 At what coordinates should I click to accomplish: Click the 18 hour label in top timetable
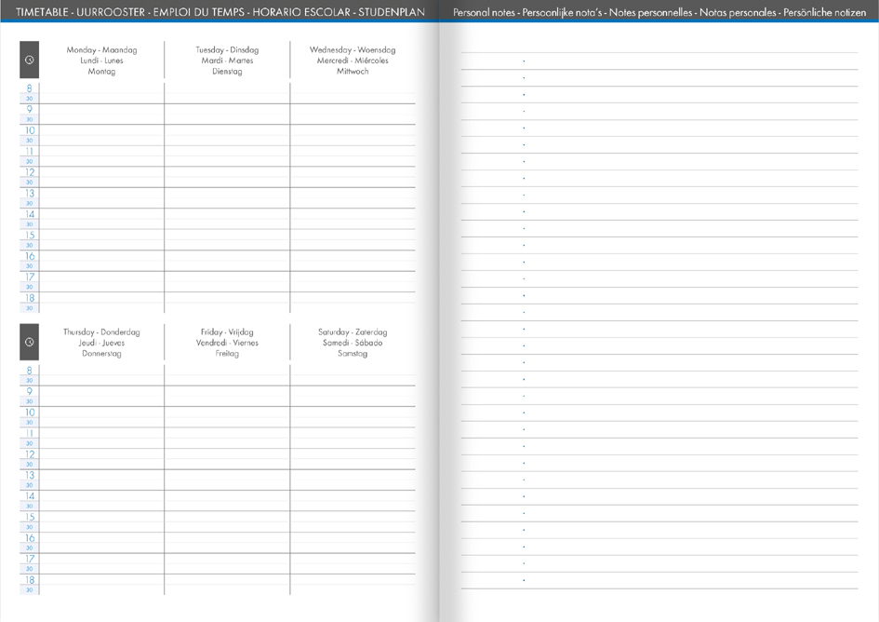point(29,298)
